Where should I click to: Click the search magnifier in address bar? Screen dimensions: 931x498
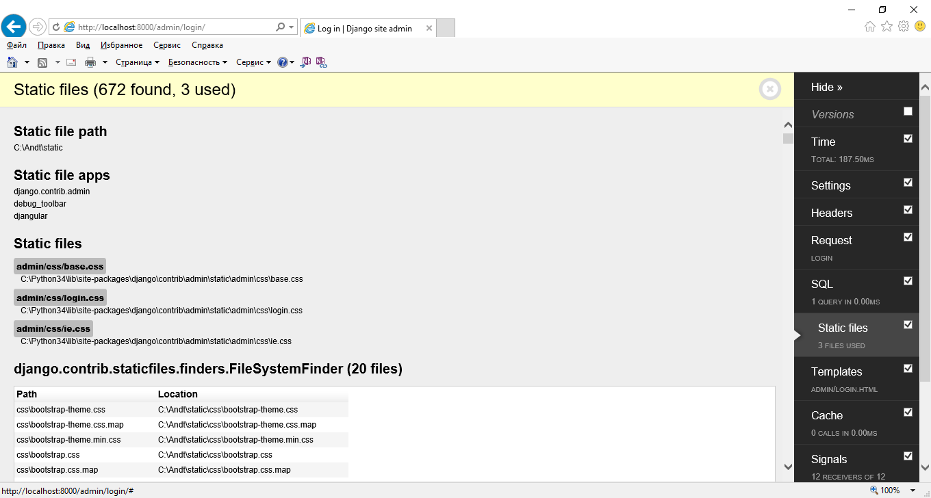tap(280, 27)
